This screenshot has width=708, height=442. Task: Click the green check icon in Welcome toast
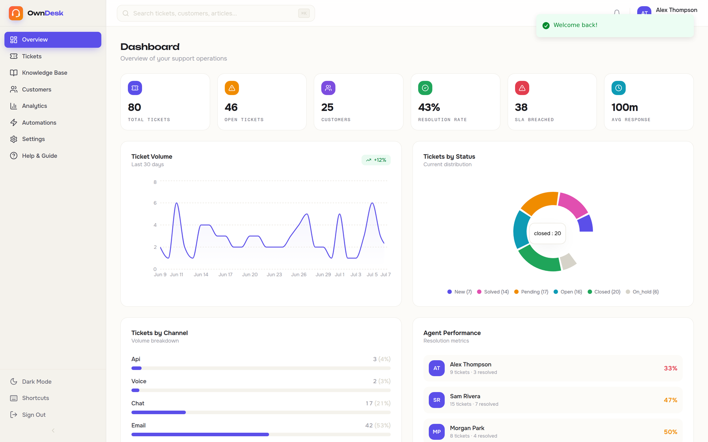[546, 25]
